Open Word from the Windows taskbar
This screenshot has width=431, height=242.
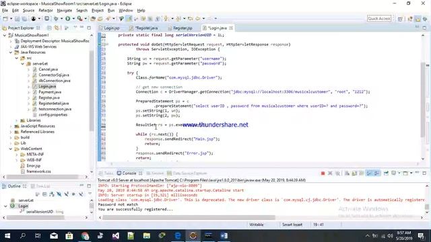click(224, 235)
